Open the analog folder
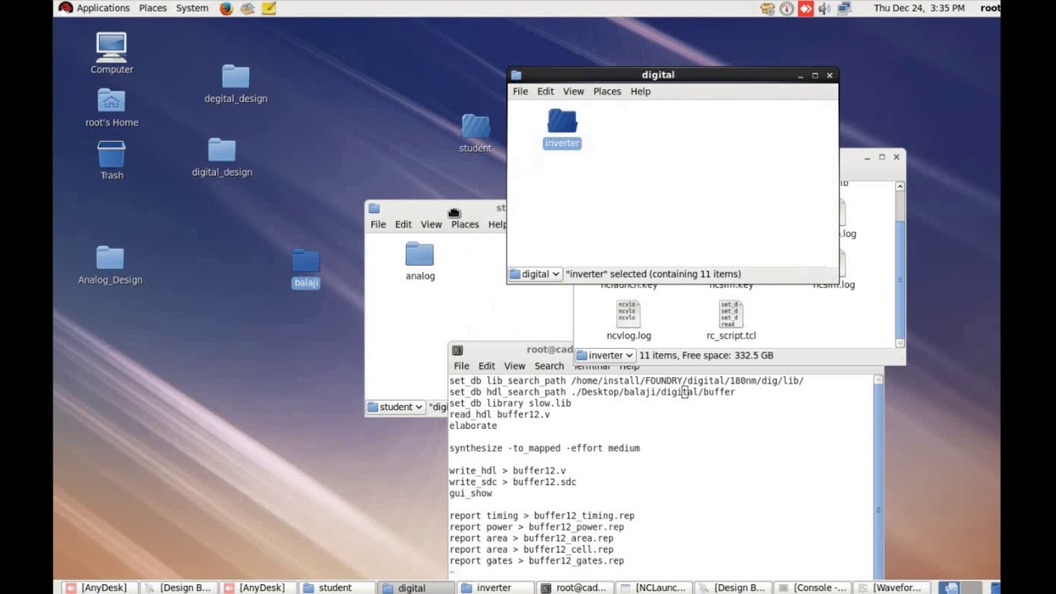 (420, 254)
